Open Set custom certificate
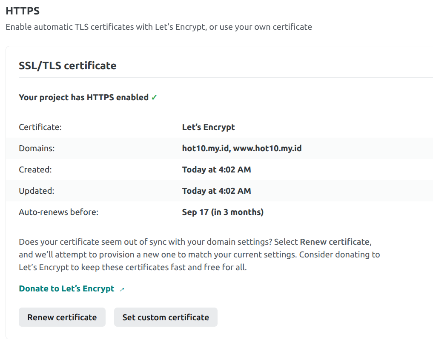The image size is (433, 339). [x=166, y=317]
